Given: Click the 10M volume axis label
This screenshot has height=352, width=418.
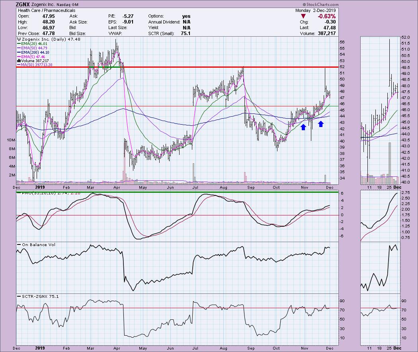Looking at the screenshot, I should point(11,140).
